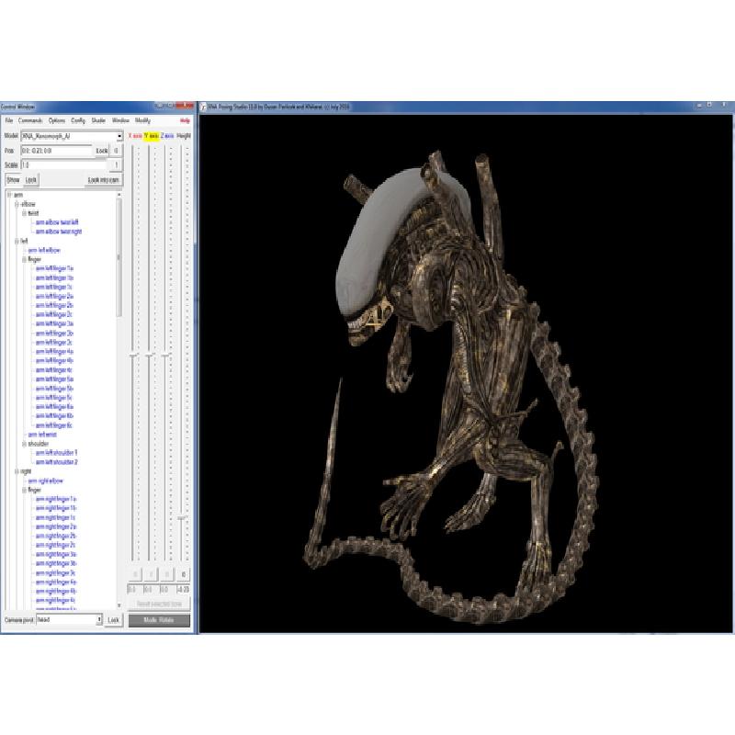Select bone arm elbow twist right

pos(59,232)
